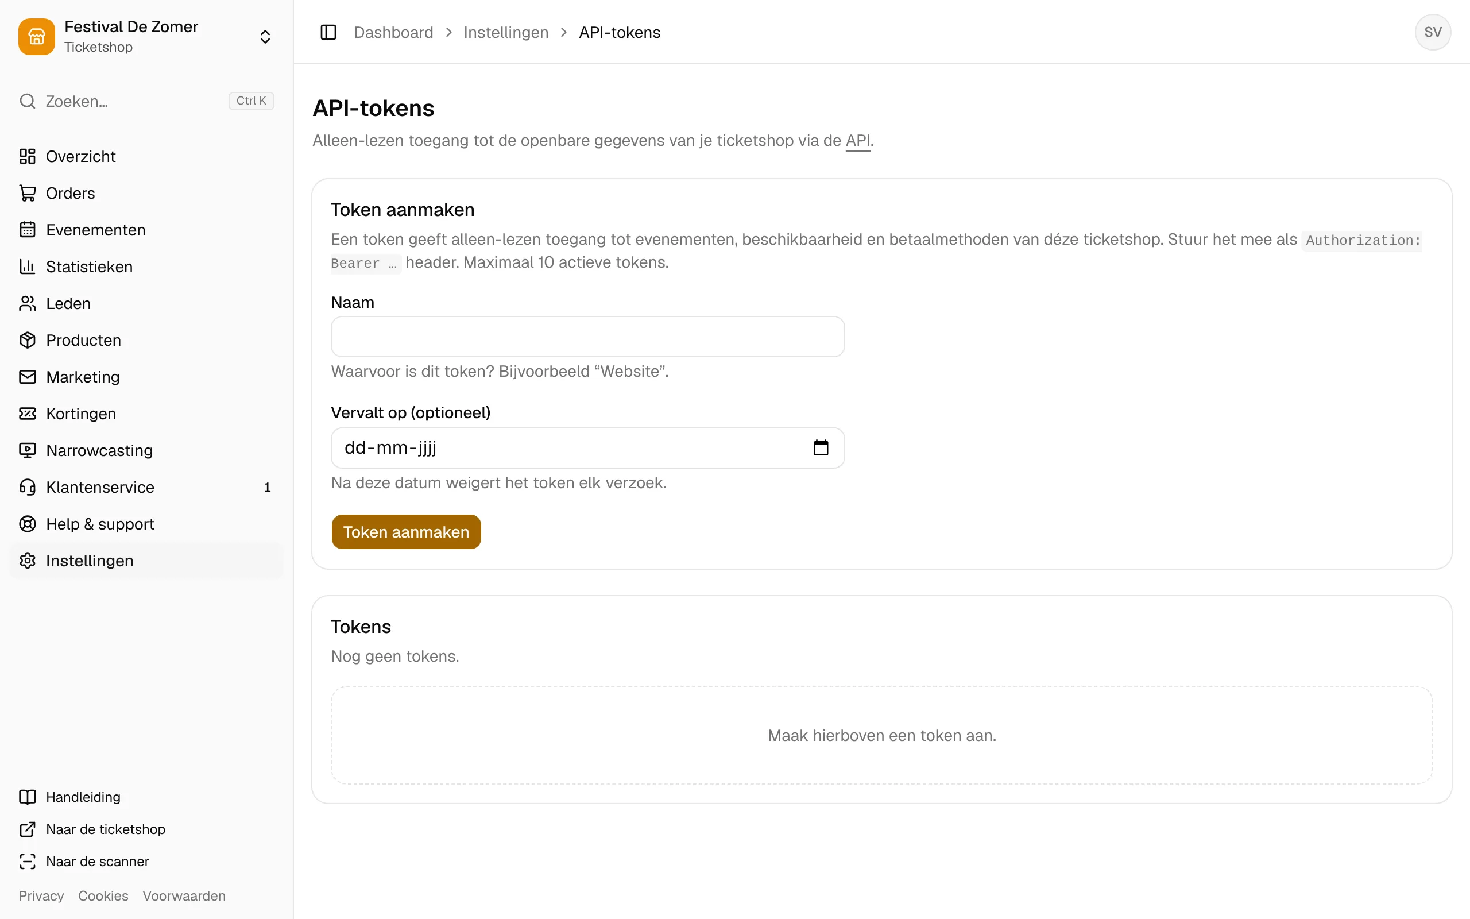Open Evenementen via the calendar icon
Viewport: 1470px width, 919px height.
28,230
